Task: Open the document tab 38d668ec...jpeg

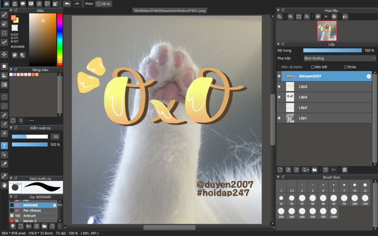Action: pyautogui.click(x=169, y=11)
